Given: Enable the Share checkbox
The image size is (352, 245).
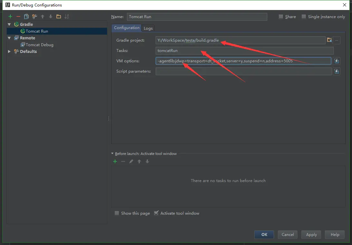Looking at the screenshot, I should [281, 17].
